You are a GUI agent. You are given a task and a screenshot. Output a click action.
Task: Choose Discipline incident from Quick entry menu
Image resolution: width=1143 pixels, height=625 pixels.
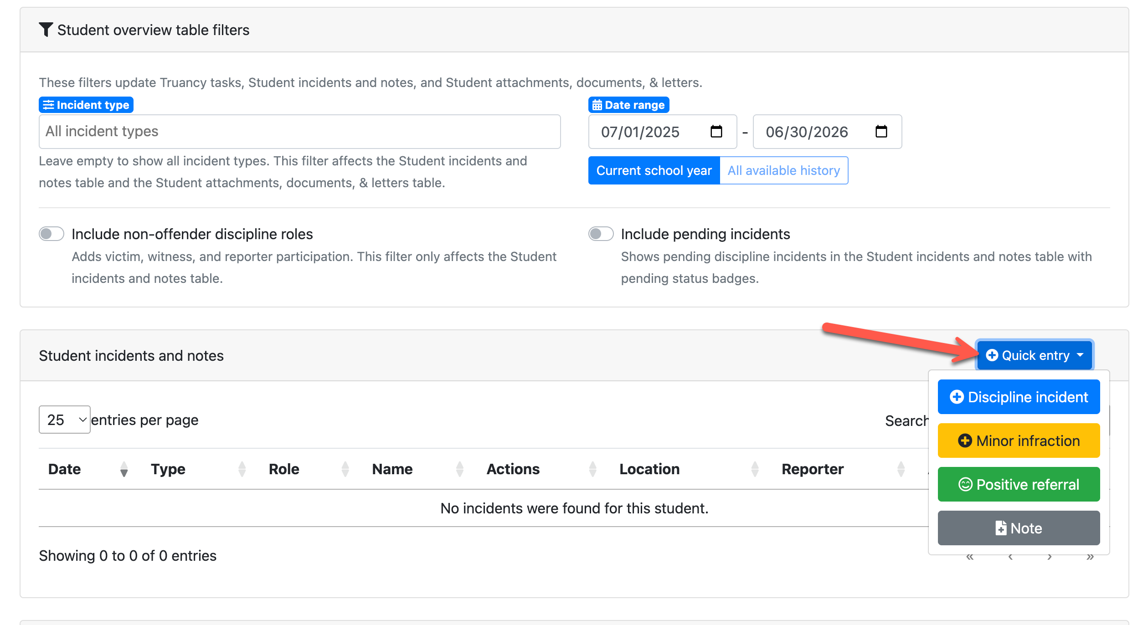[1019, 397]
